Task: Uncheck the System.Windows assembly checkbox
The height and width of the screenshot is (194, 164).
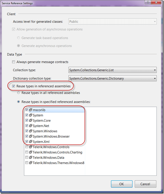Action: pyautogui.click(x=27, y=131)
